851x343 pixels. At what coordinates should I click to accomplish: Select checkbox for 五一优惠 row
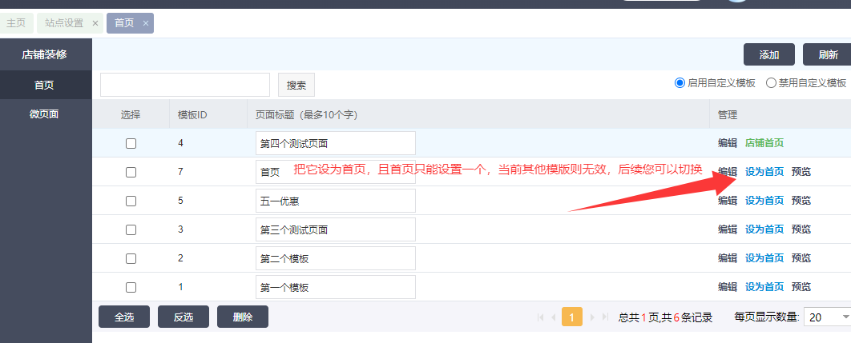click(x=131, y=201)
